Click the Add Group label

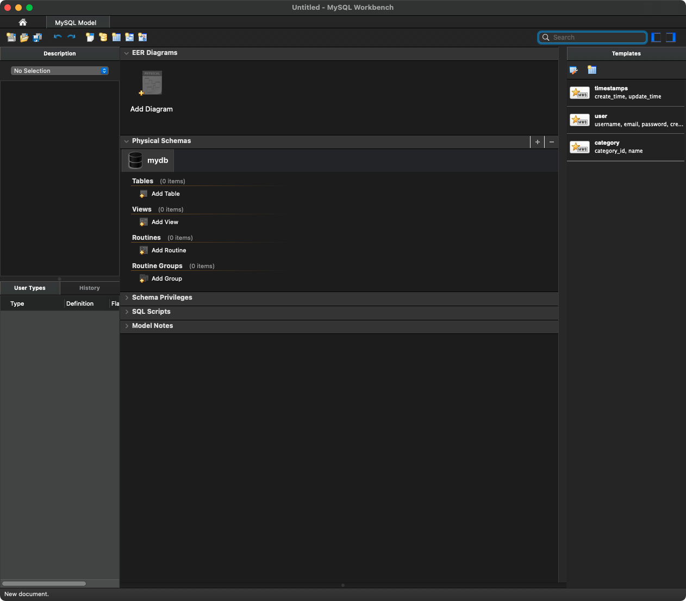pos(167,279)
